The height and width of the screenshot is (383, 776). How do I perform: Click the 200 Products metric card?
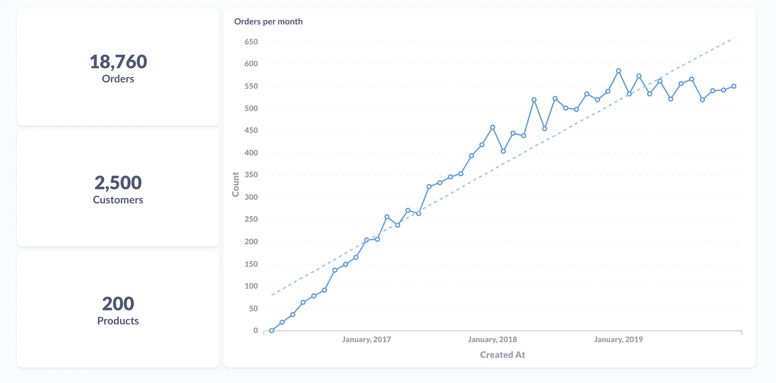[x=118, y=308]
